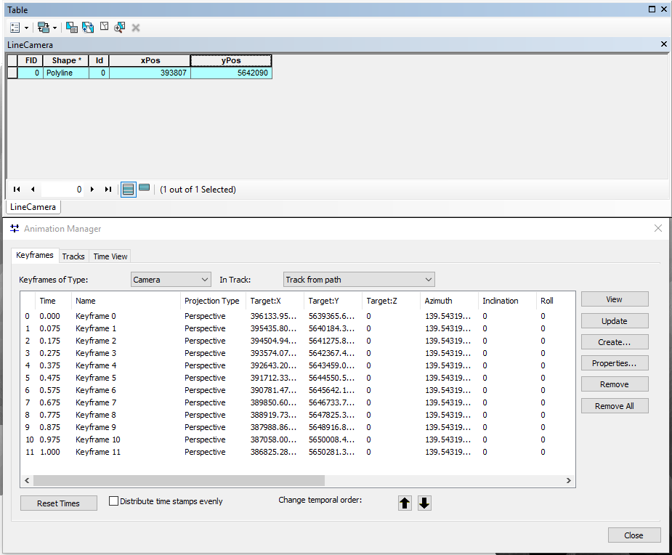Go to the next record
672x555 pixels.
coord(92,190)
